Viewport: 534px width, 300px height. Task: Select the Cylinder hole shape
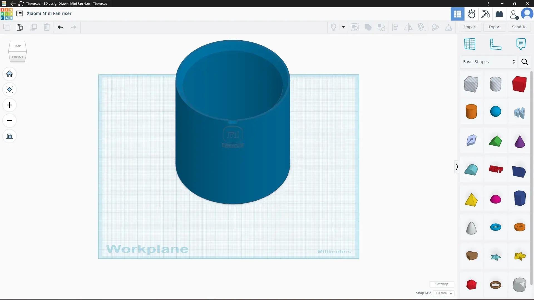[495, 84]
